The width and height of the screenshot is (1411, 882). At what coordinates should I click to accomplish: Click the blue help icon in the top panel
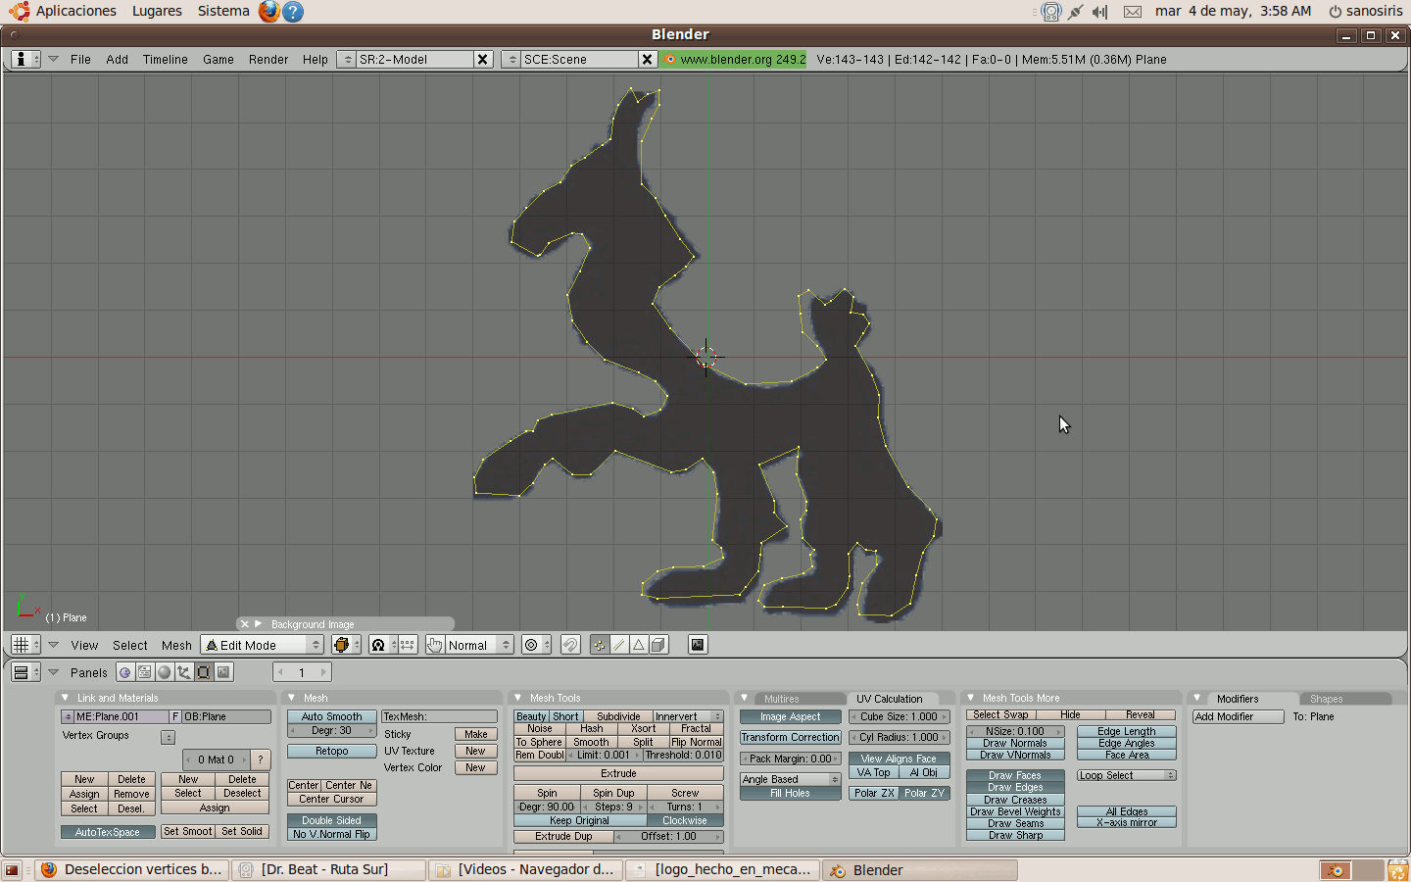pos(292,12)
